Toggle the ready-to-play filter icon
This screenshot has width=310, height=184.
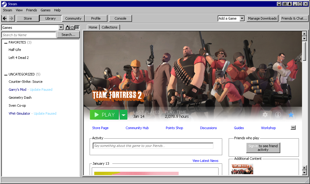tap(77, 28)
